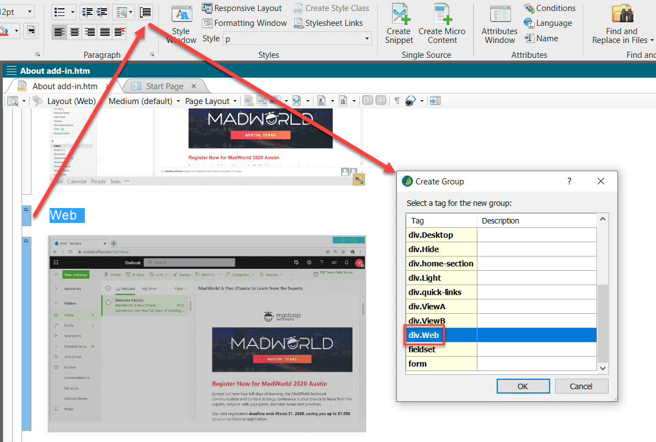Screen dimensions: 656x442
Task: Select div.ViewA tag row
Action: point(501,307)
